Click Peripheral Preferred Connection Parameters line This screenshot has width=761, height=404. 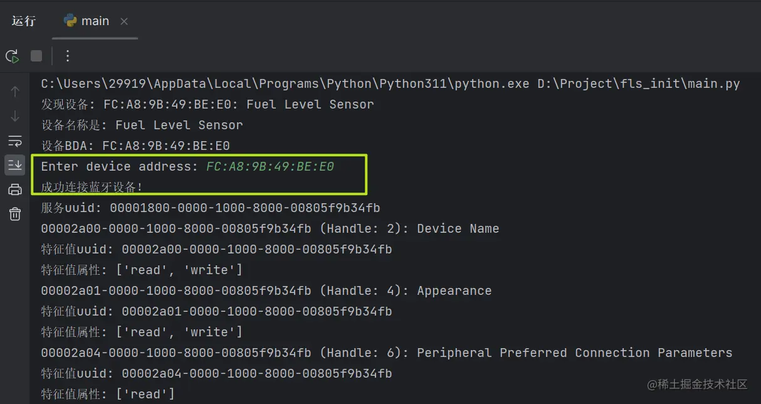[386, 353]
